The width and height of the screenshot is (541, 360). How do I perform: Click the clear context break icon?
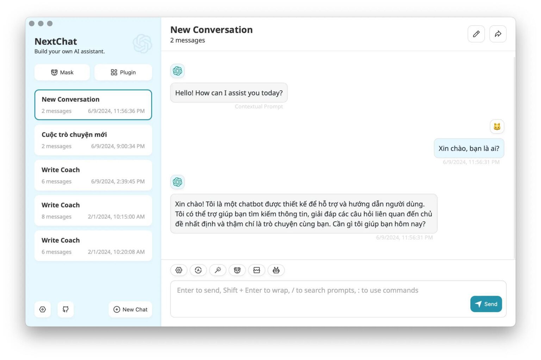(257, 270)
